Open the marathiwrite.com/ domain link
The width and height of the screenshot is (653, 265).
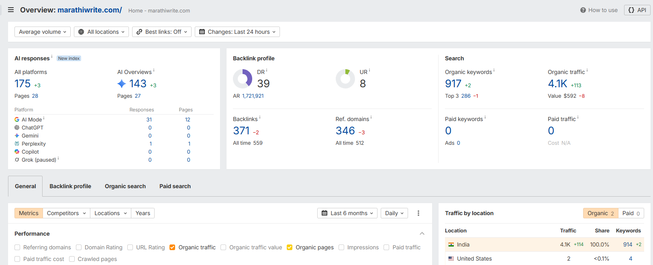pos(90,10)
